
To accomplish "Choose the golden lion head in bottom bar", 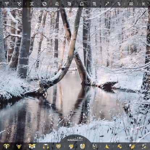I will [58, 146].
